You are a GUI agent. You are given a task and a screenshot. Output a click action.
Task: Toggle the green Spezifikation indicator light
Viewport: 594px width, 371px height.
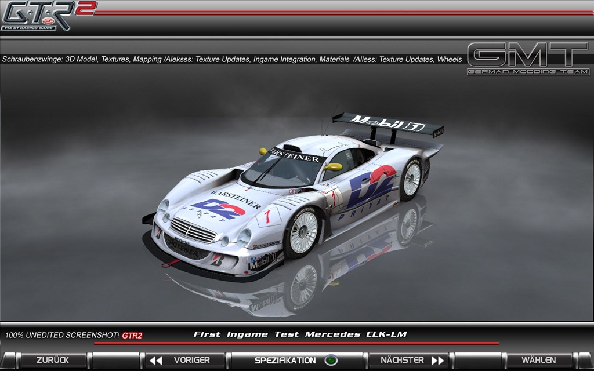[331, 361]
